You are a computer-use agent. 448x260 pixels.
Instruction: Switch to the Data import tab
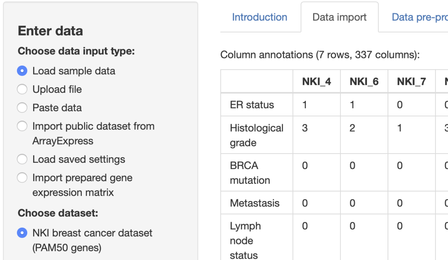coord(339,17)
